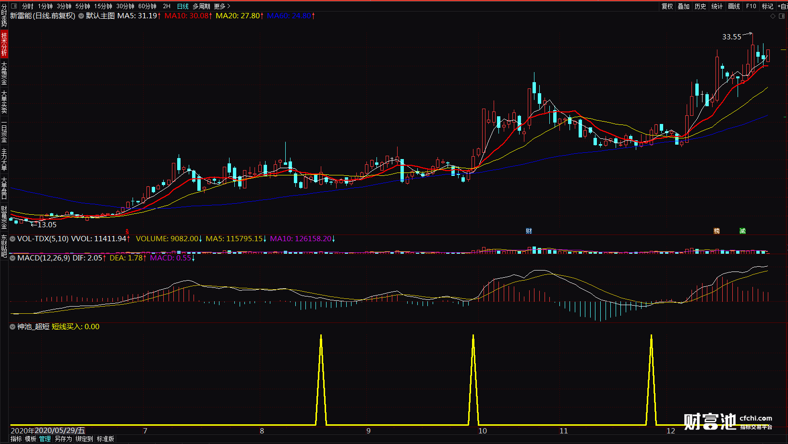788x444 pixels.
Task: Click 另存为 in the bottom toolbar
Action: point(63,439)
